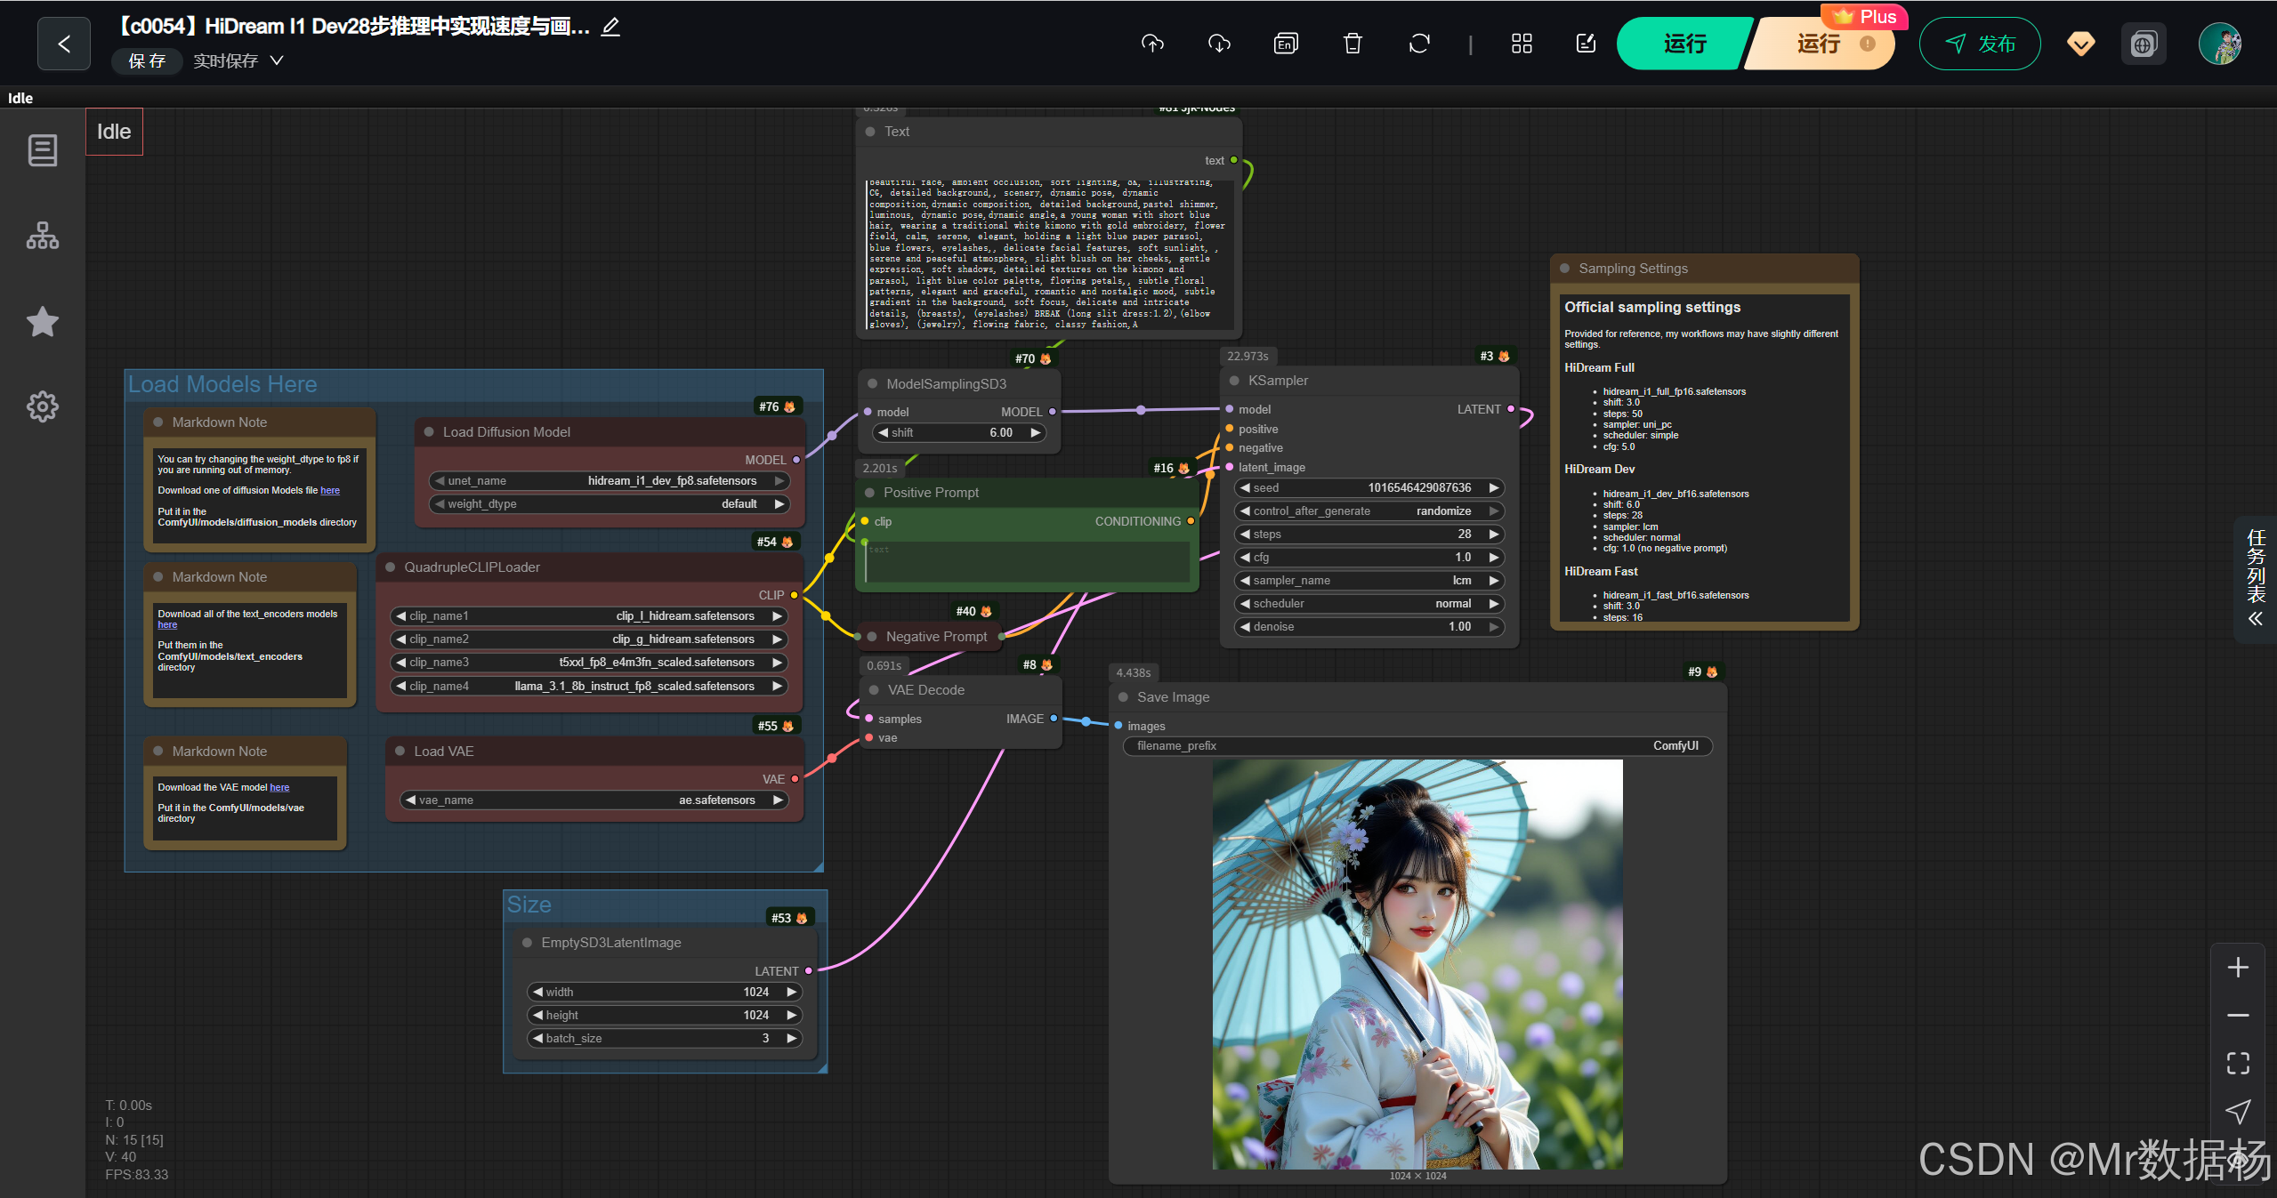Click the trash delete icon in toolbar
This screenshot has height=1198, width=2277.
[x=1352, y=44]
